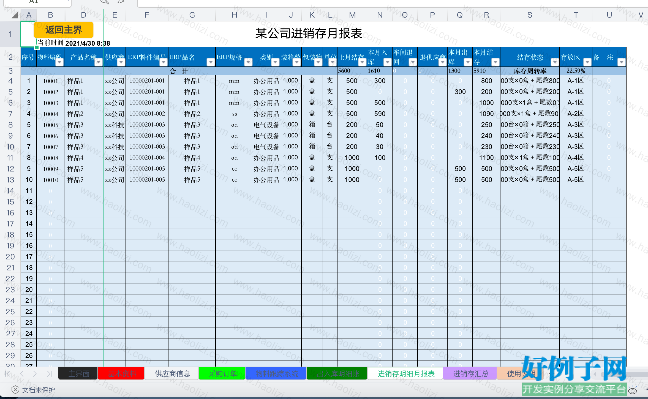Click total cell showing 5600
The image size is (648, 399).
coord(352,71)
